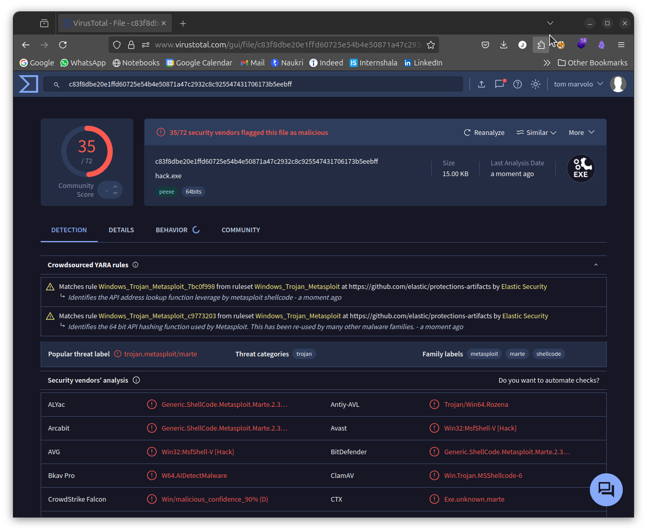Click the metasploit family label tag
The width and height of the screenshot is (647, 532).
[484, 354]
